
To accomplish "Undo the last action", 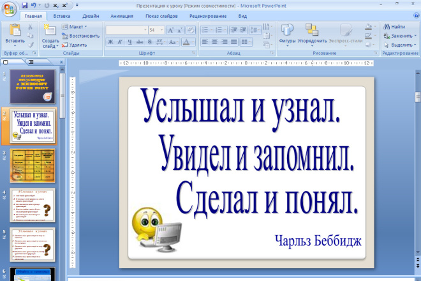I will pyautogui.click(x=34, y=5).
